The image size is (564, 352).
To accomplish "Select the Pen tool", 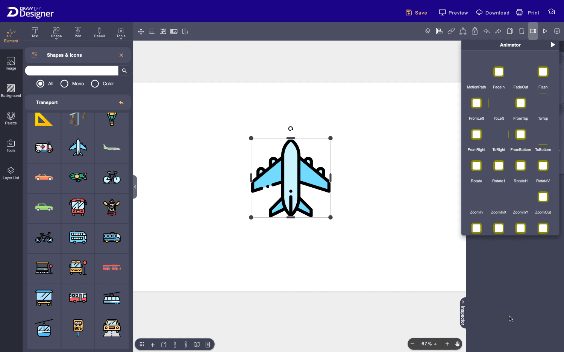I will point(78,32).
